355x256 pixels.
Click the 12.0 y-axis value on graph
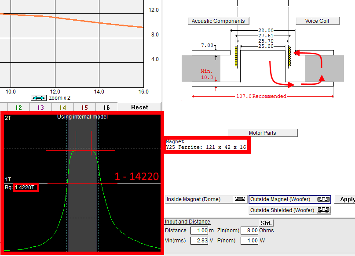[x=154, y=10]
